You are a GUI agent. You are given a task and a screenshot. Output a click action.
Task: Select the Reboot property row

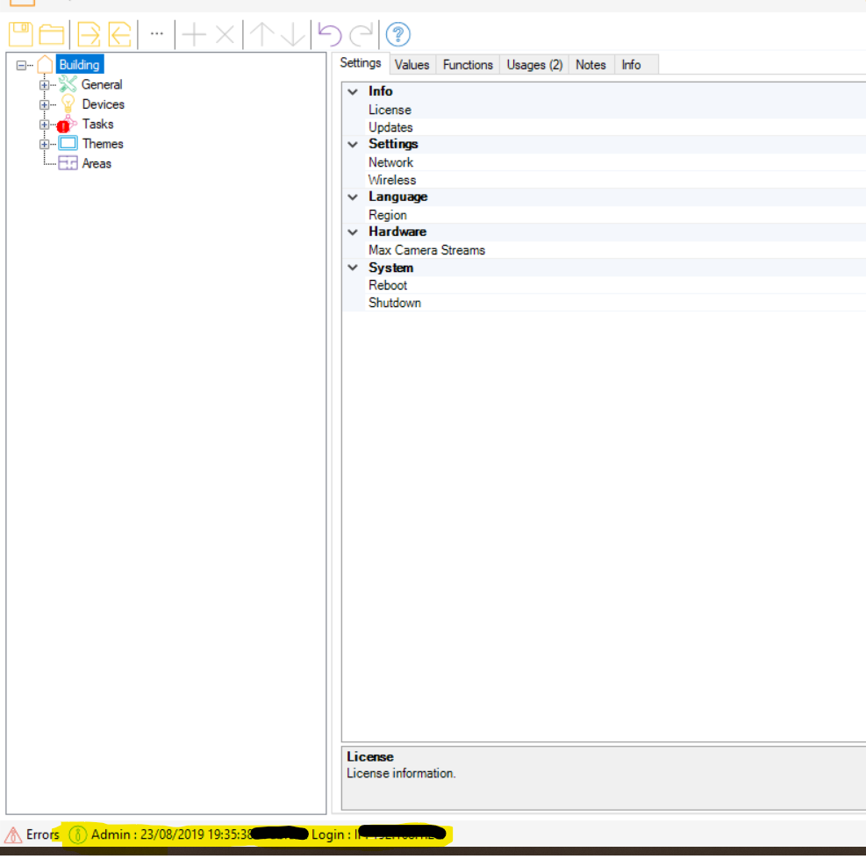pyautogui.click(x=388, y=285)
